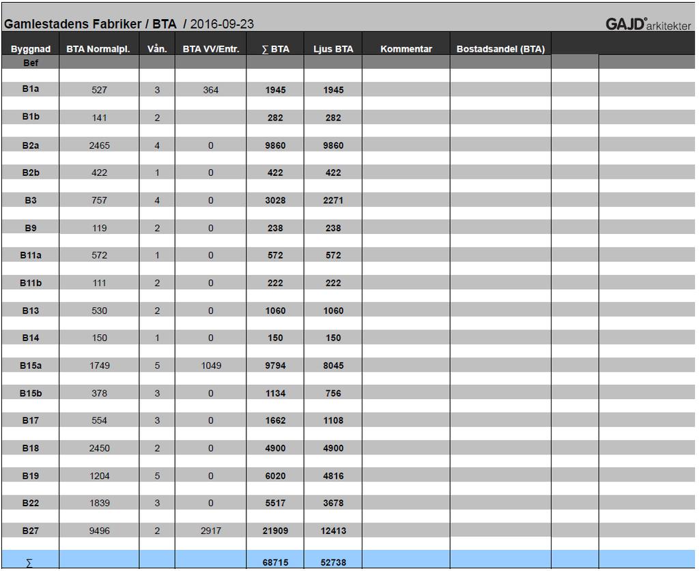Click the B19 Ljus BTA value 4816
Screen dimensions: 699x571
(333, 475)
